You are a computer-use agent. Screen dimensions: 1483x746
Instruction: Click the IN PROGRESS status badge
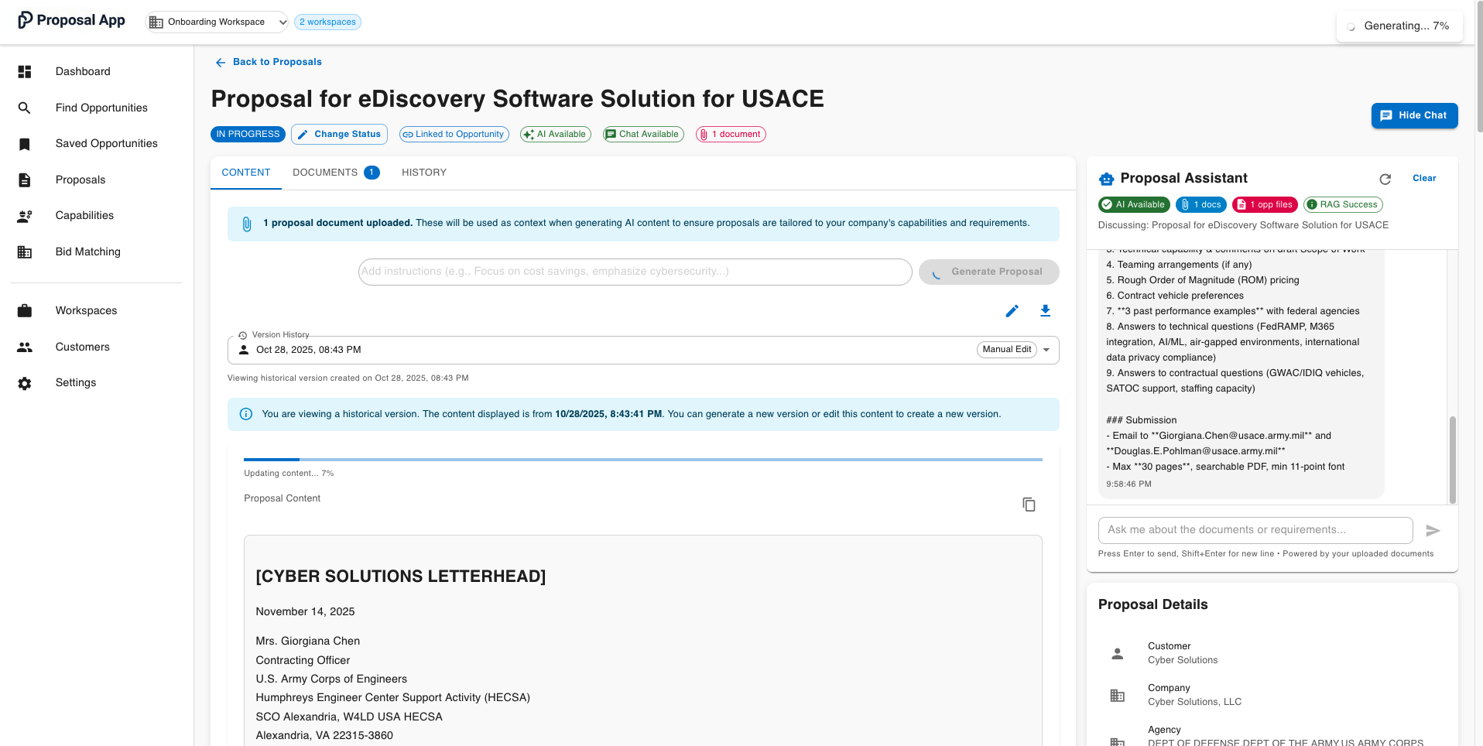(x=248, y=135)
